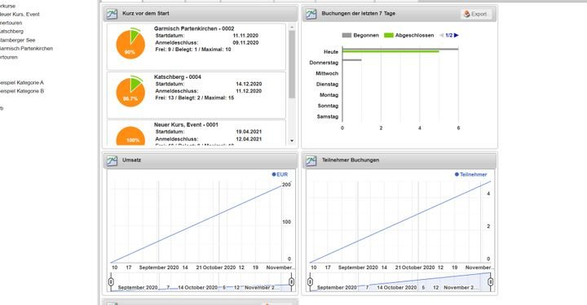
Task: Click the chart icon in the Umsatz panel header
Action: (x=112, y=160)
